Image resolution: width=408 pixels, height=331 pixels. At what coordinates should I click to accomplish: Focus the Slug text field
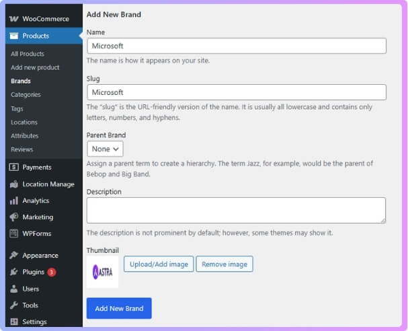point(236,92)
